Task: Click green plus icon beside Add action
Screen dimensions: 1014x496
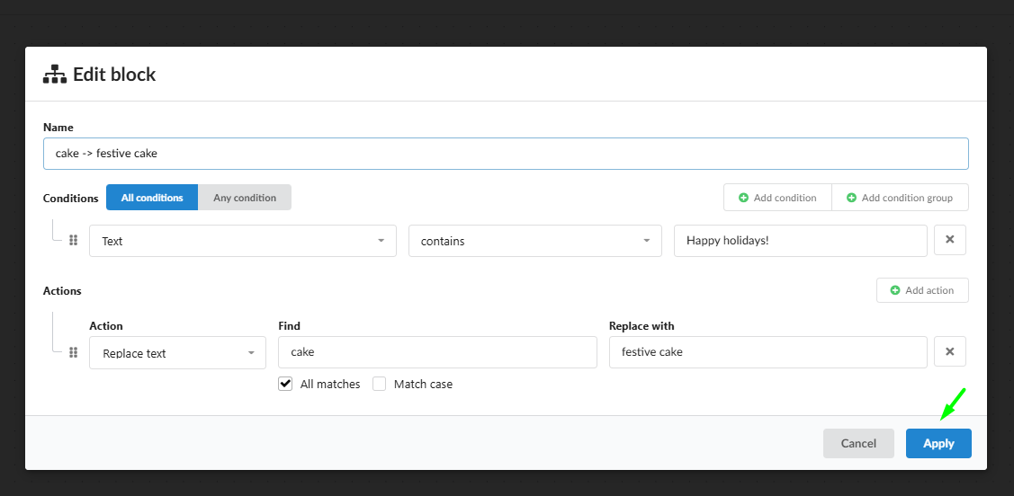Action: [x=895, y=290]
